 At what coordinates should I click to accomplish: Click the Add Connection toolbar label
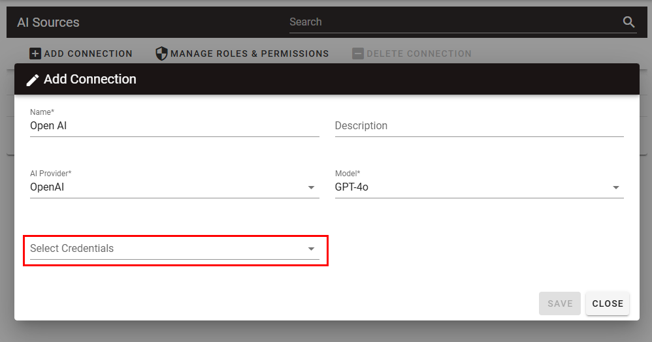pyautogui.click(x=88, y=54)
